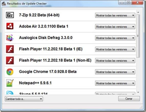Open versions dropdown for Flash Player (IE)
The width and height of the screenshot is (146, 112).
(115, 49)
